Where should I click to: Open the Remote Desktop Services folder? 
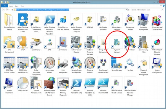coord(9,22)
